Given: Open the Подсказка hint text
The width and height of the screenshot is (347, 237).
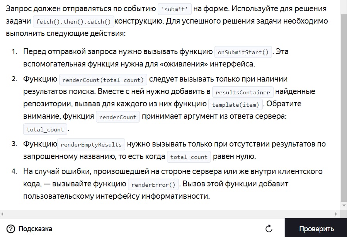Looking at the screenshot, I should (x=35, y=228).
